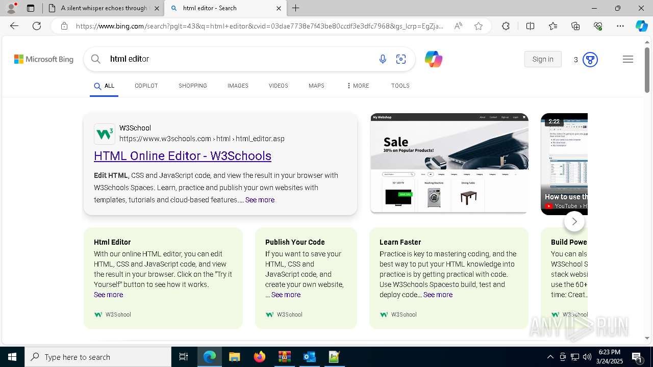
Task: Open Edge Settings and more menu
Action: pyautogui.click(x=620, y=26)
